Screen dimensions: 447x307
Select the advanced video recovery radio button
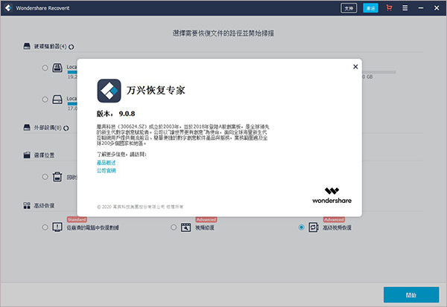(x=301, y=227)
